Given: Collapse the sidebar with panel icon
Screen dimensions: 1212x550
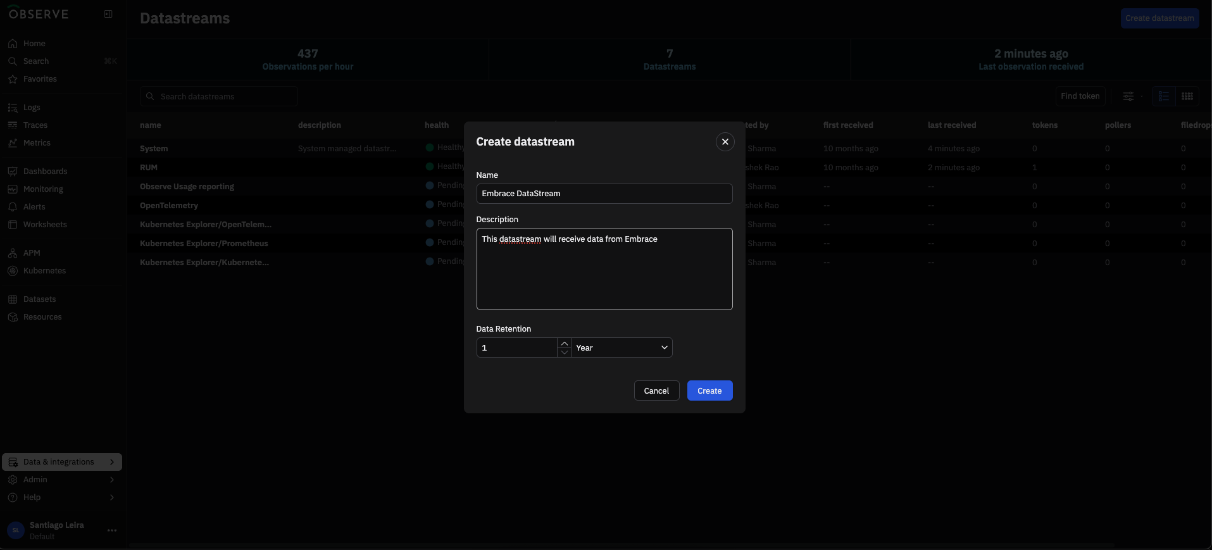Looking at the screenshot, I should [x=108, y=14].
